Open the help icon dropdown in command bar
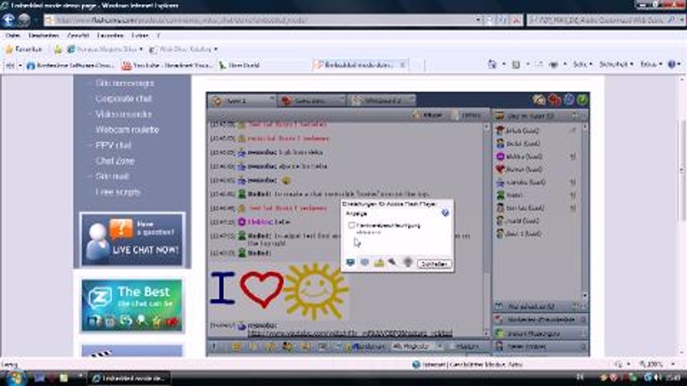Screen dimensions: 687x386 click(x=674, y=64)
